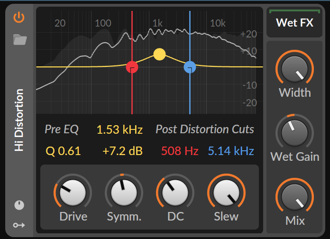
Task: Select the blue high cut node
Action: point(190,67)
